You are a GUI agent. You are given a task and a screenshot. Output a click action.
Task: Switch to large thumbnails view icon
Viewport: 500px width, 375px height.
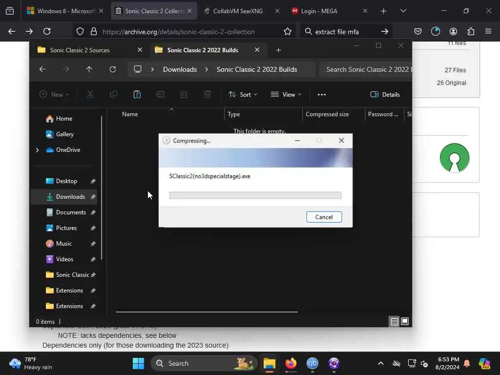(x=405, y=321)
